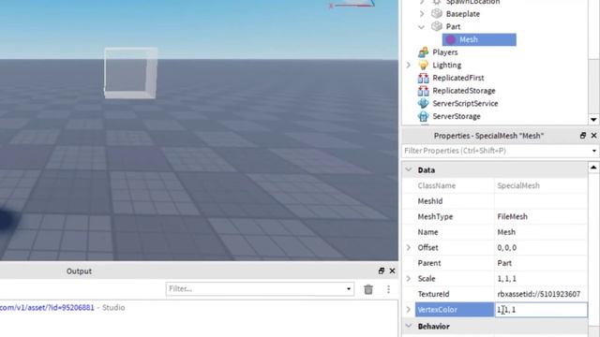Undock the Properties panel
Viewport: 600px width, 337px height.
[x=583, y=136]
